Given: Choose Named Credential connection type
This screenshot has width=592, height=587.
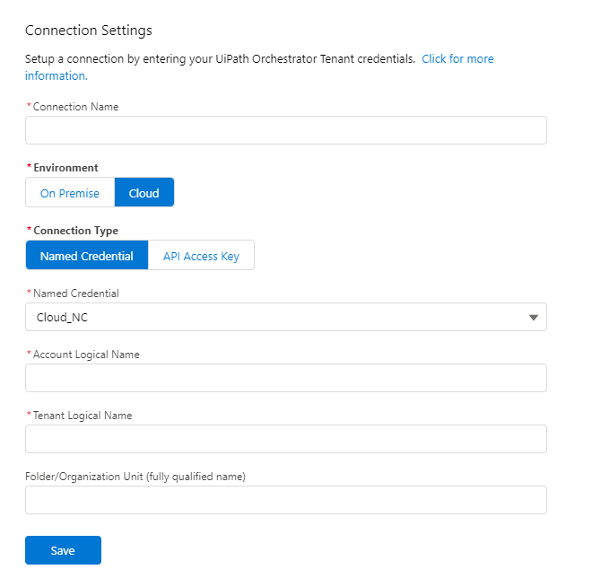Looking at the screenshot, I should [87, 256].
